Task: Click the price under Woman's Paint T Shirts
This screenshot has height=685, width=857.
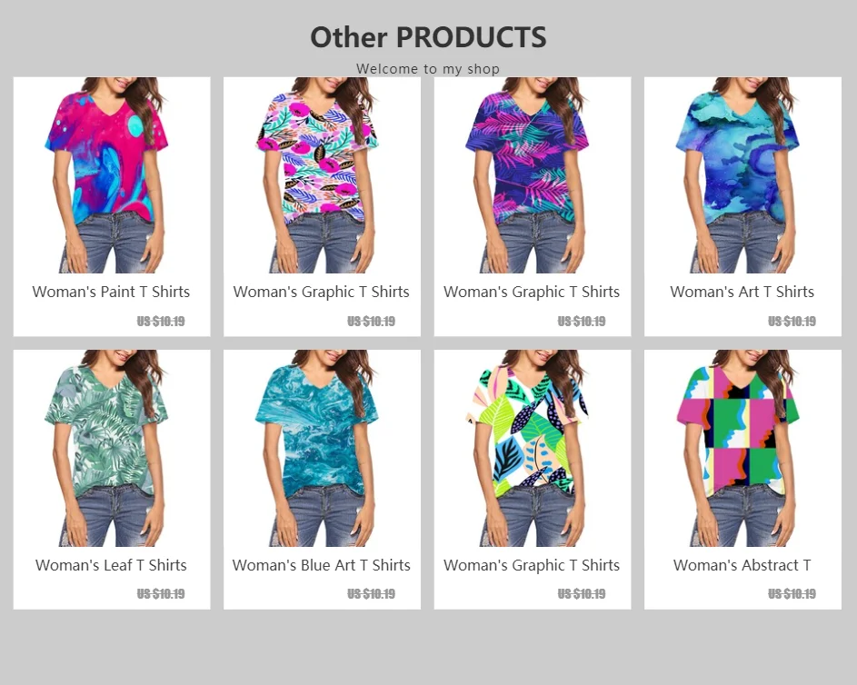Action: click(x=161, y=322)
